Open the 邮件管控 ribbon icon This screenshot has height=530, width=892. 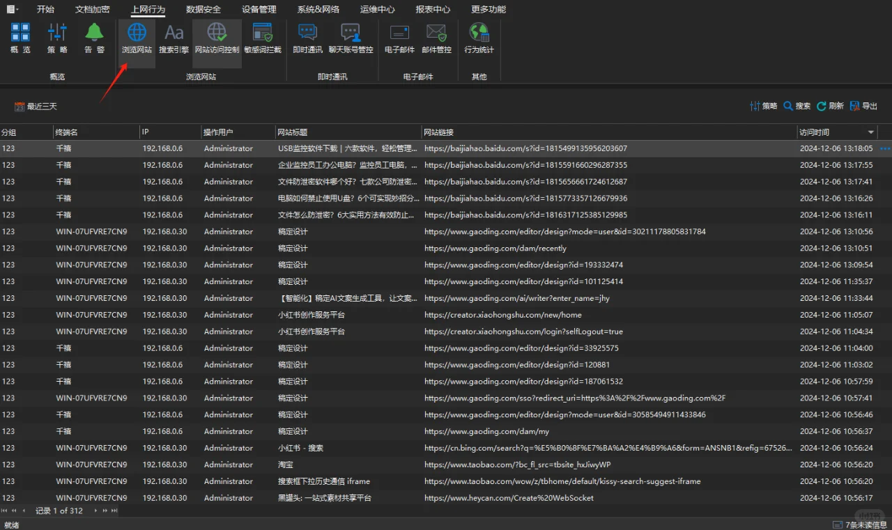point(436,38)
